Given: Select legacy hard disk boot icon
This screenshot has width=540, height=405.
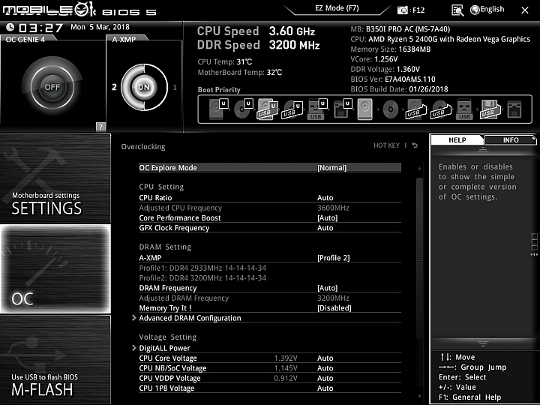Looking at the screenshot, I should (x=365, y=109).
